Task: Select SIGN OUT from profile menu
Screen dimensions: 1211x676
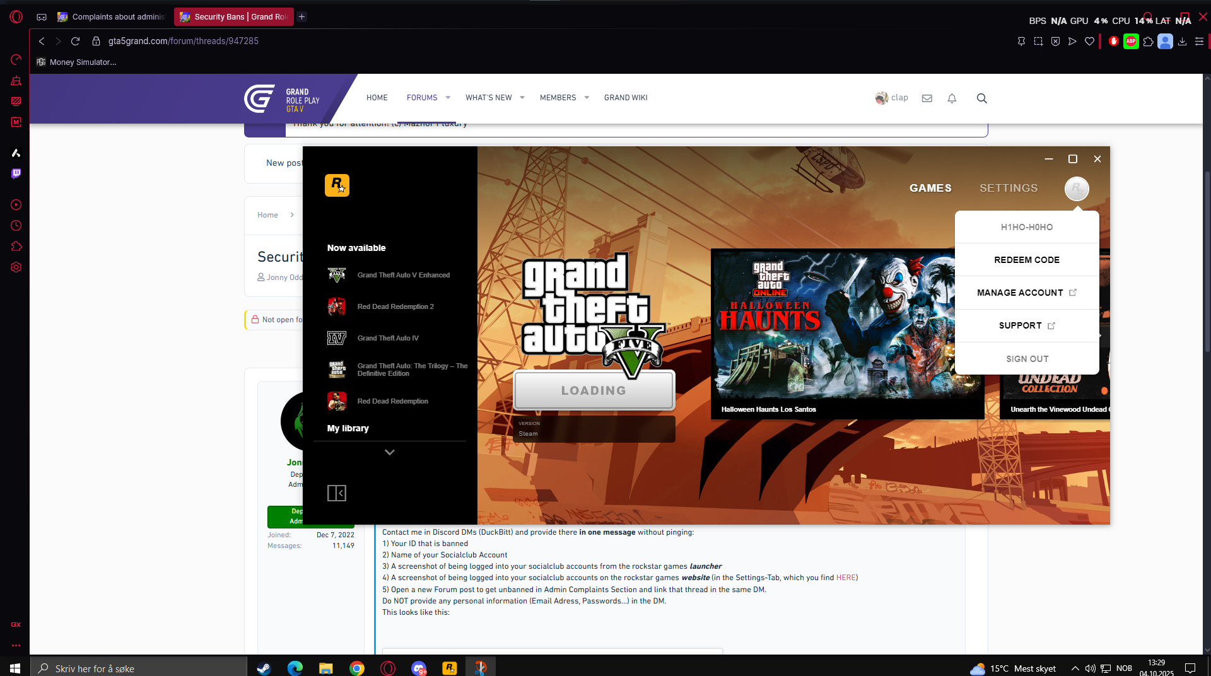Action: click(x=1027, y=359)
